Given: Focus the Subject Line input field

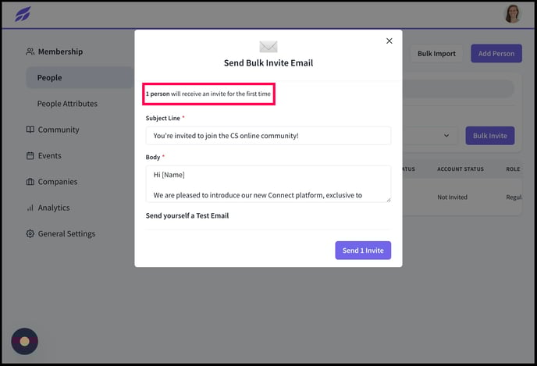Looking at the screenshot, I should click(x=268, y=136).
